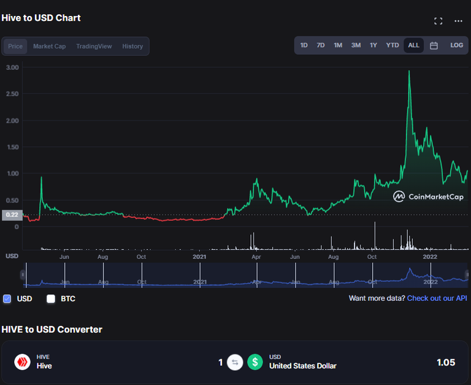Click the blue mini chart navigator area
This screenshot has height=385, width=471.
click(245, 275)
